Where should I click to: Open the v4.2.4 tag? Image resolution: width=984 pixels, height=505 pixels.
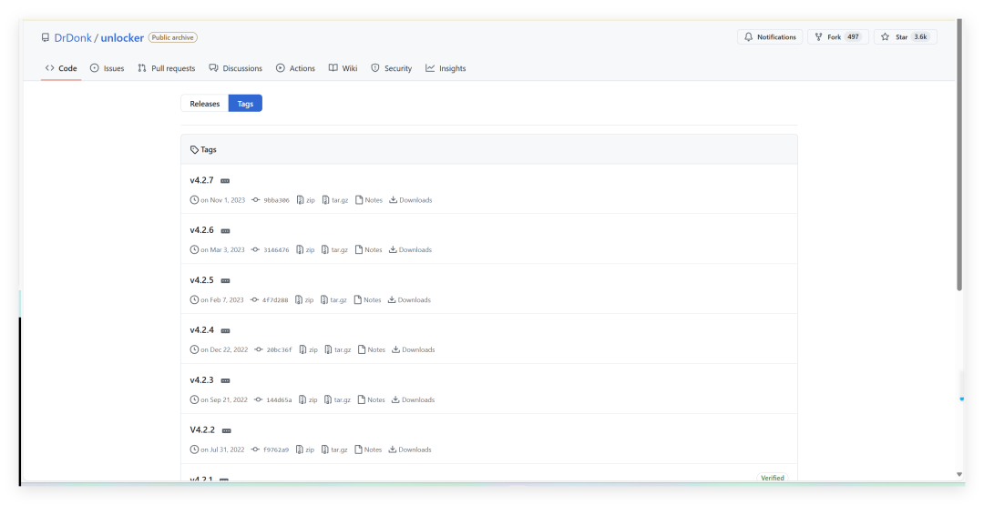pyautogui.click(x=201, y=329)
